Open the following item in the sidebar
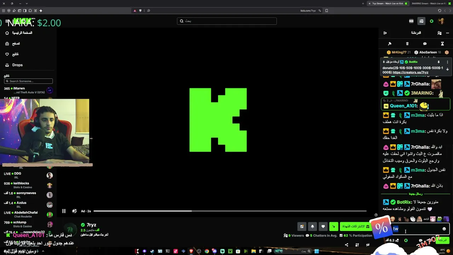The width and height of the screenshot is (453, 255). (x=12, y=54)
